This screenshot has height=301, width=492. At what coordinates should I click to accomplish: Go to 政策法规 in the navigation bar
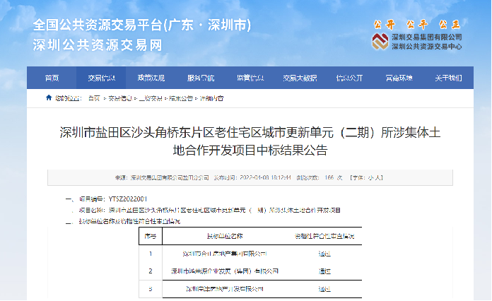(151, 78)
